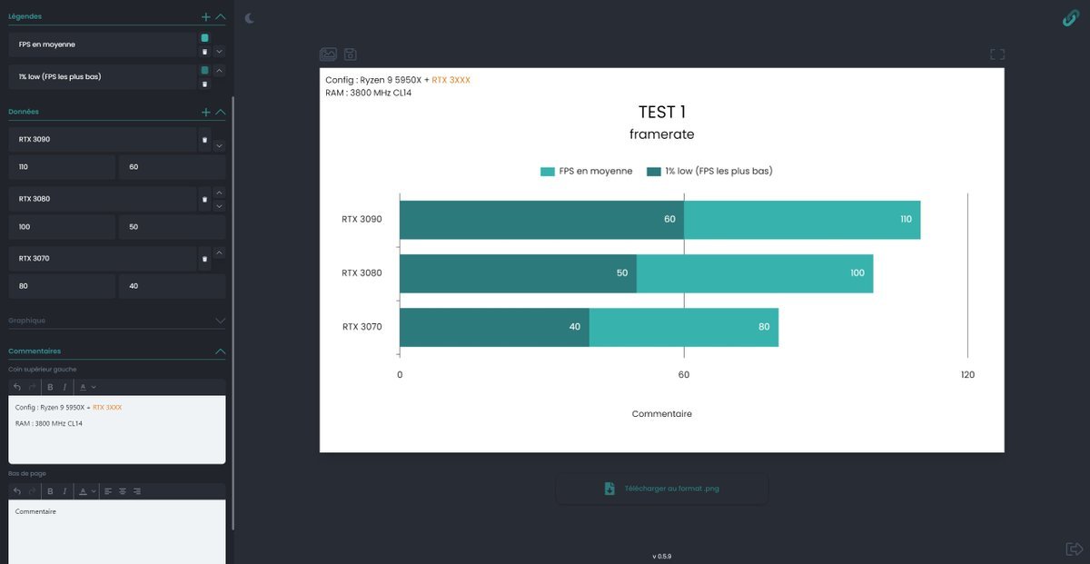Toggle bold in the top-left comment editor
1090x564 pixels.
coord(50,387)
